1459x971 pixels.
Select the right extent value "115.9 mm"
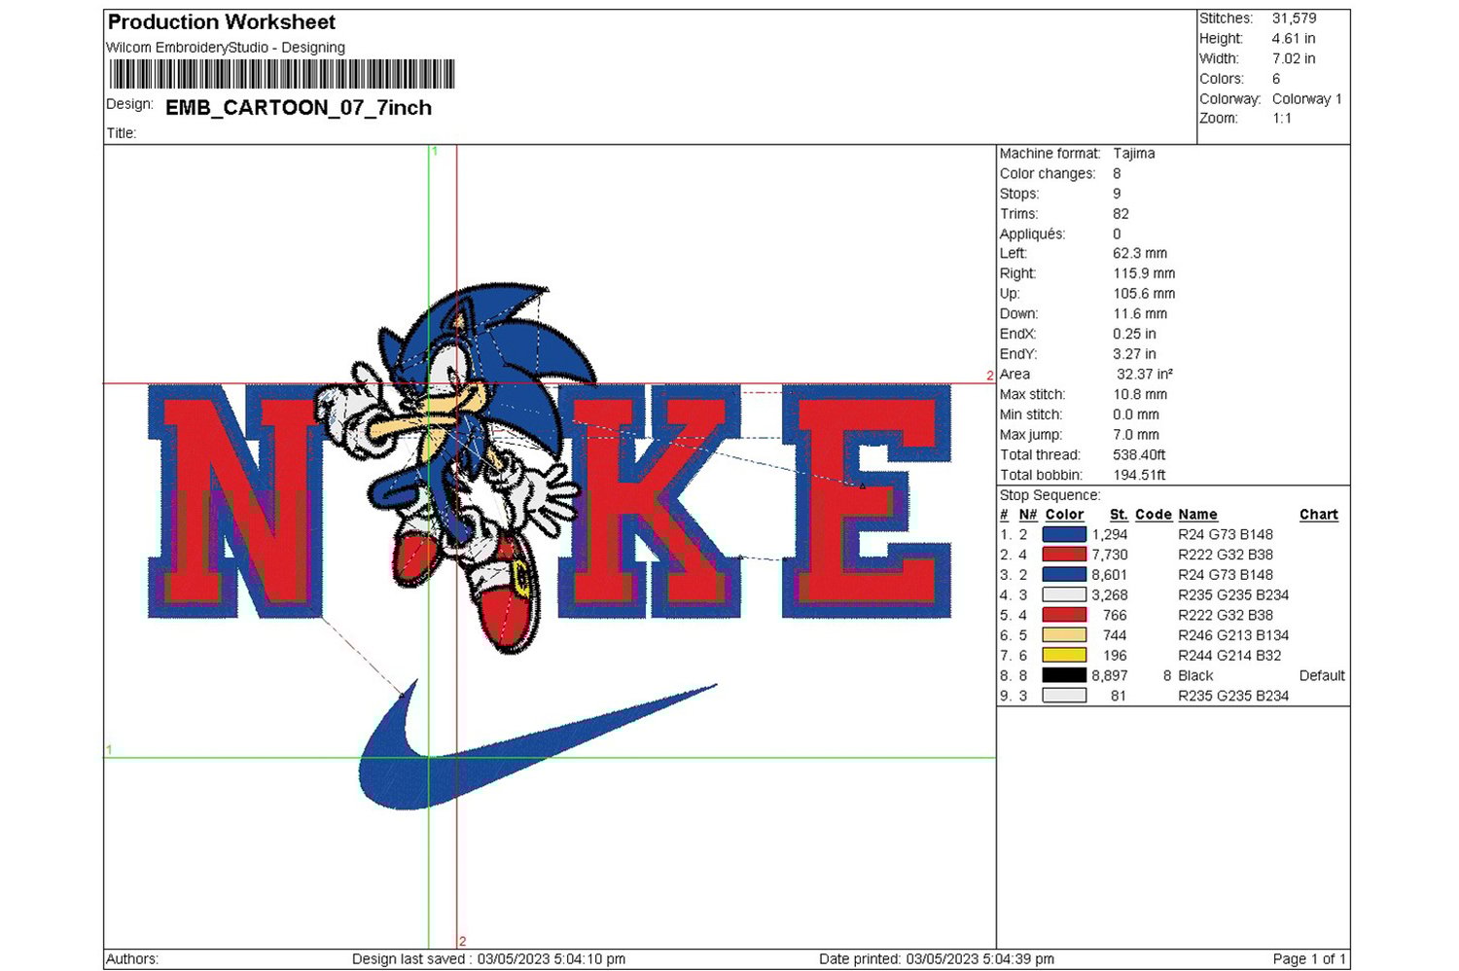pyautogui.click(x=1145, y=274)
